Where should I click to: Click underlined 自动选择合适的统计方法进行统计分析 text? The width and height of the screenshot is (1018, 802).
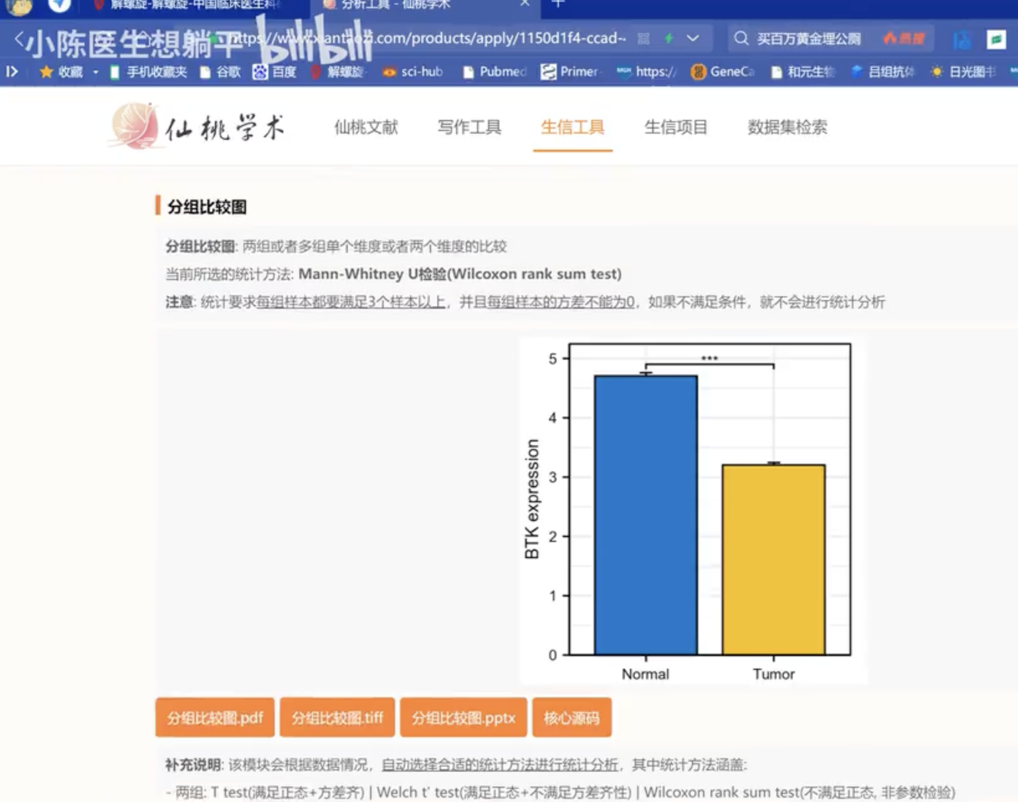500,765
